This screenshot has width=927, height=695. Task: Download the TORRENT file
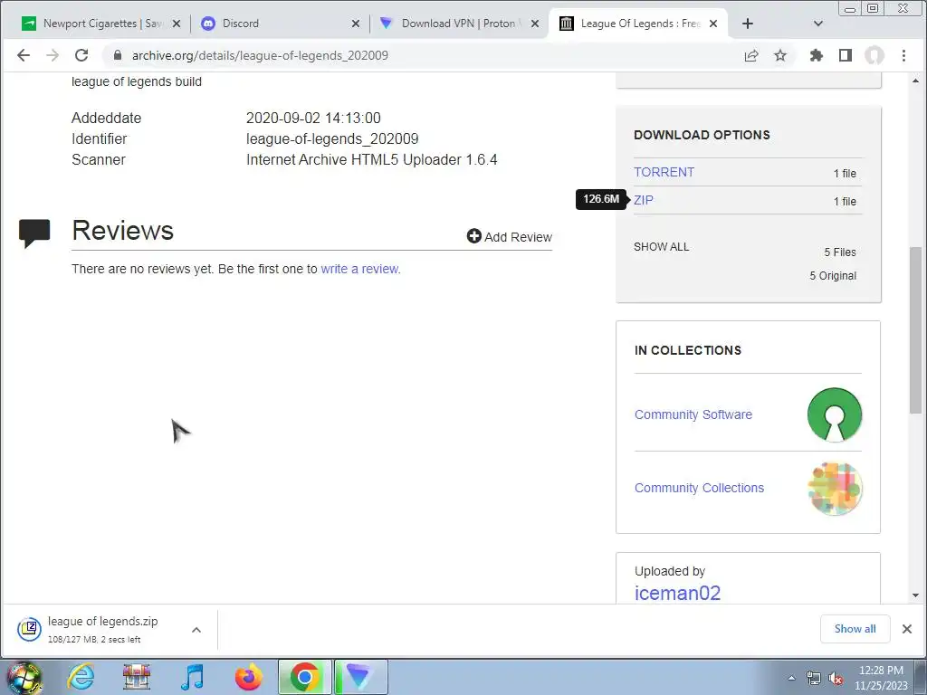coord(664,172)
